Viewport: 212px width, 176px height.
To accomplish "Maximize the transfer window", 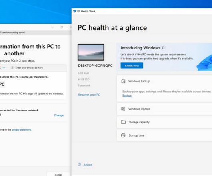I will (62, 27).
